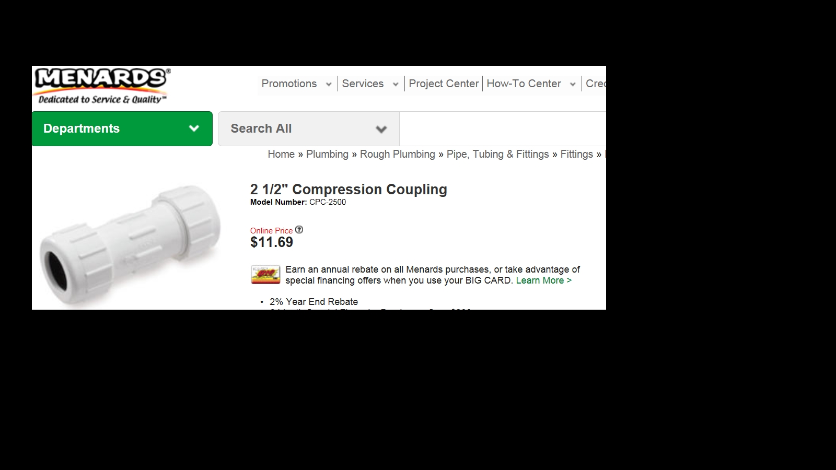Click the Learn More link
The image size is (836, 470).
tap(543, 280)
